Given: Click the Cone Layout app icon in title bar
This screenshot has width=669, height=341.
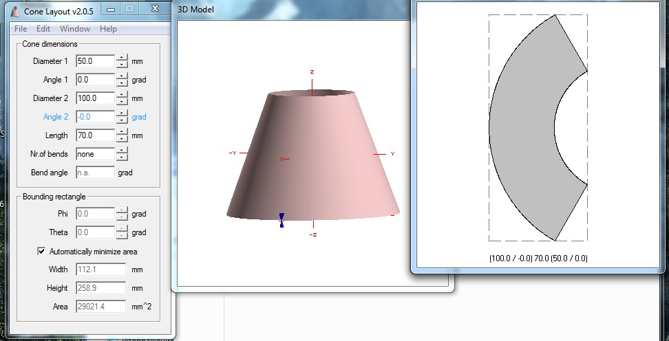Looking at the screenshot, I should (x=6, y=12).
